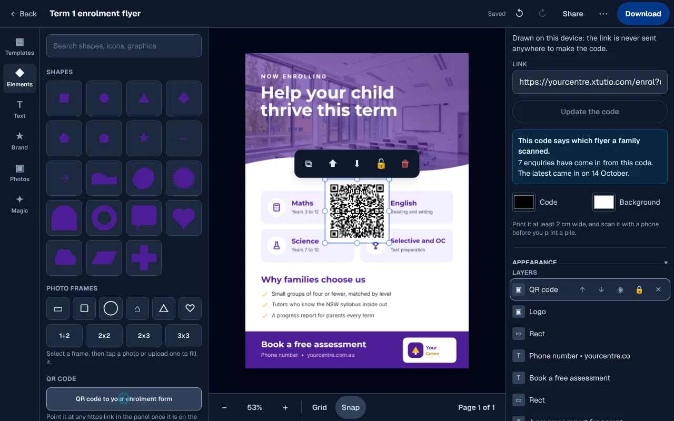Duplicate the selected QR code element
Image resolution: width=674 pixels, height=421 pixels.
(309, 164)
